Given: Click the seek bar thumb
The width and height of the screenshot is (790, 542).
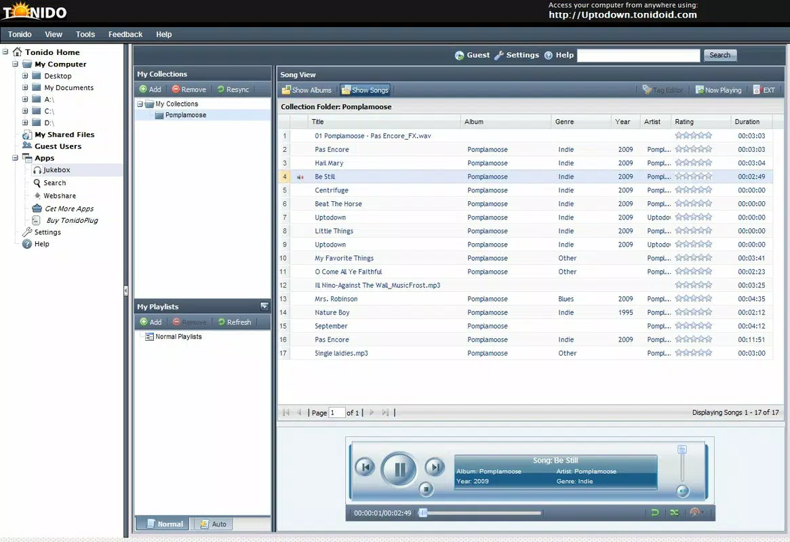Looking at the screenshot, I should (x=423, y=513).
